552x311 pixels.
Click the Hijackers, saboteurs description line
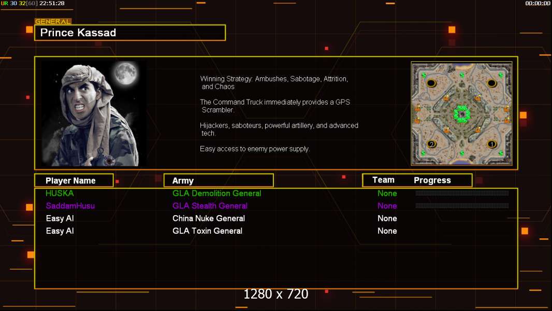point(279,129)
